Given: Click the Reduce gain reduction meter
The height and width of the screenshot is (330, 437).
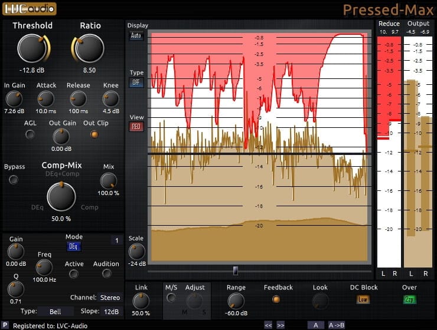Looking at the screenshot, I should [389, 152].
